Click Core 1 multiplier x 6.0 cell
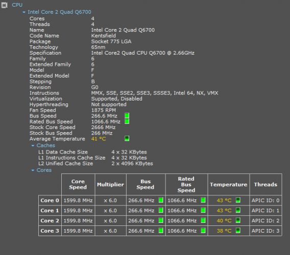 [x=111, y=211]
